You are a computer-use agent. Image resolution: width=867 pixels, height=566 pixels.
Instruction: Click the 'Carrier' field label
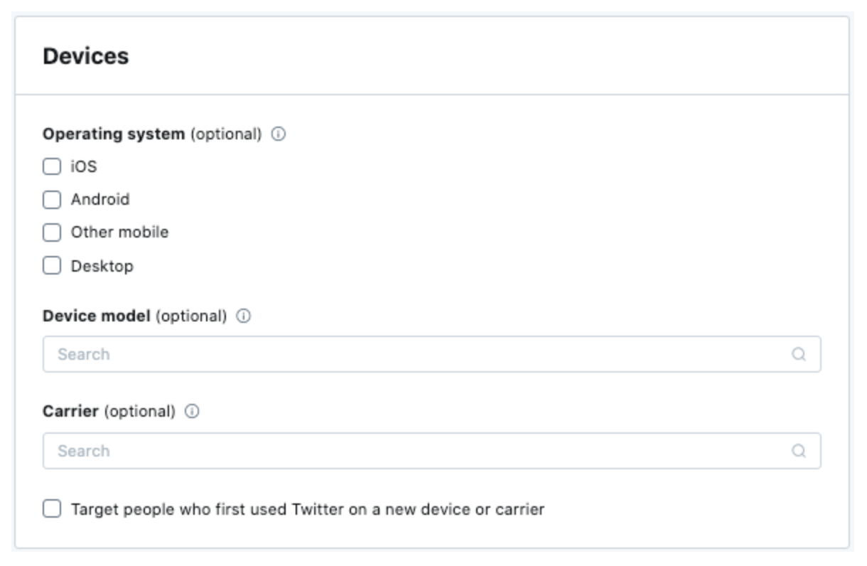(x=70, y=412)
